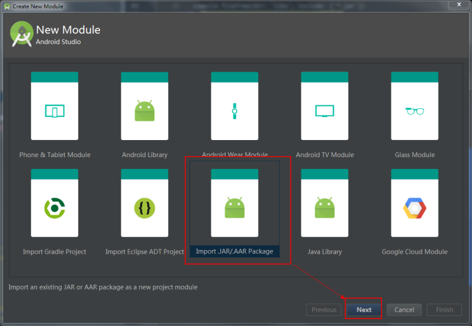Click the 'Android TV Module' label

(325, 155)
